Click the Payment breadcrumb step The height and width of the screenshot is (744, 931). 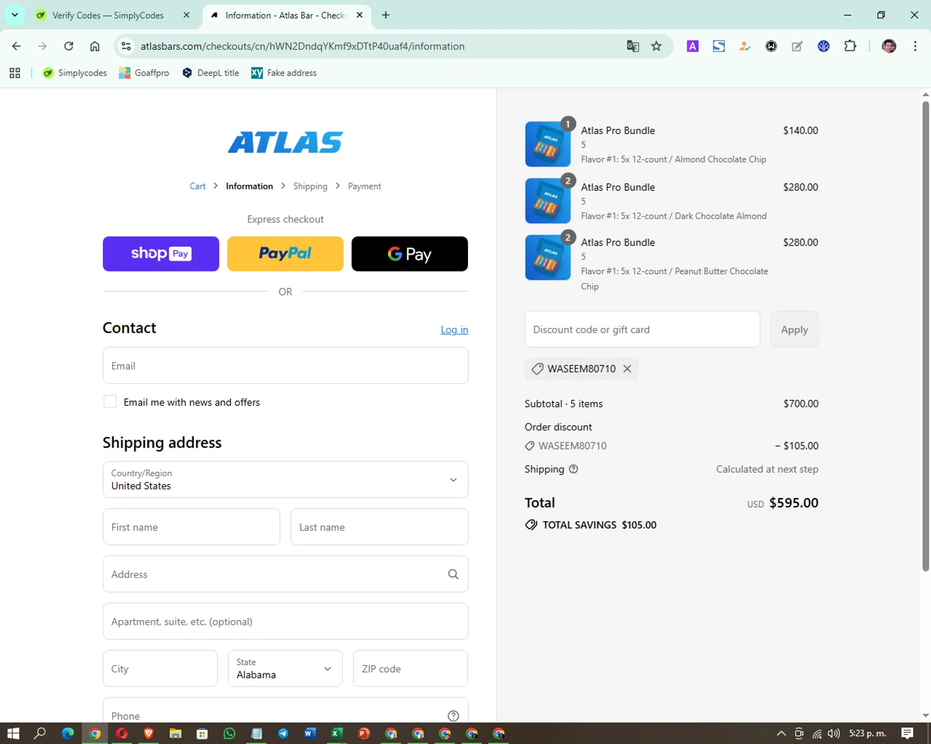point(364,186)
